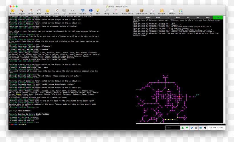This screenshot has width=234, height=142.
Task: Toggle logging button in bottom bar
Action: click(201, 128)
